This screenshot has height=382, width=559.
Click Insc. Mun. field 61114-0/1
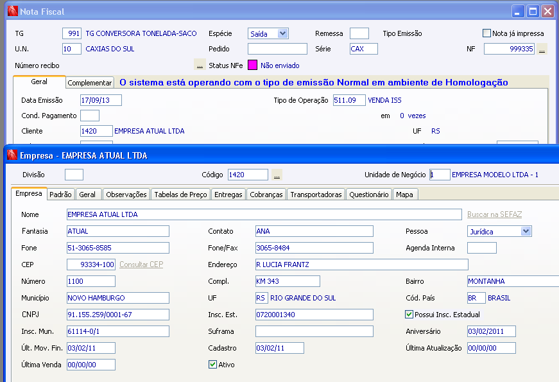click(118, 331)
